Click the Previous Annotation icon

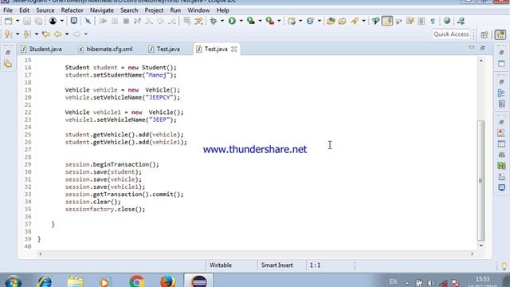click(27, 33)
